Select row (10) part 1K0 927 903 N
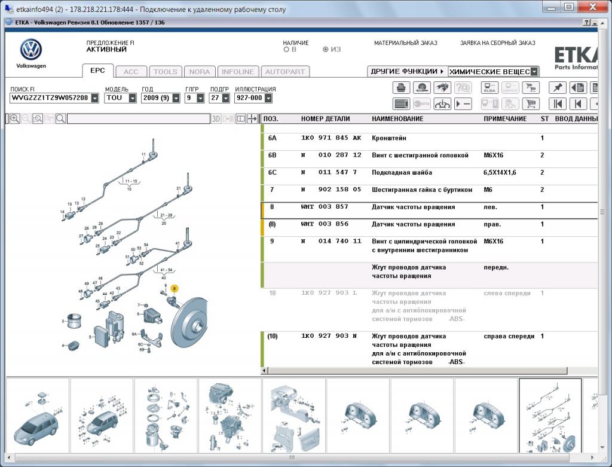 (429, 349)
